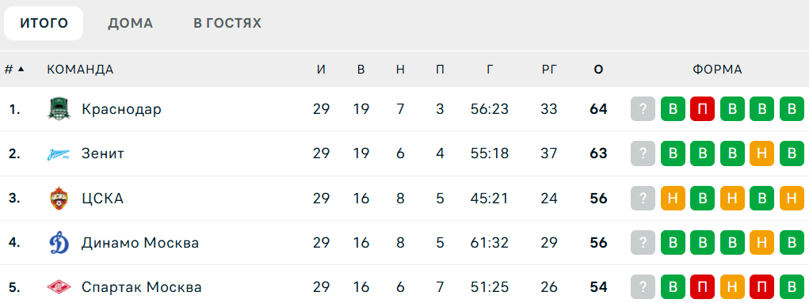Select the ИТОГО tab

coord(44,23)
